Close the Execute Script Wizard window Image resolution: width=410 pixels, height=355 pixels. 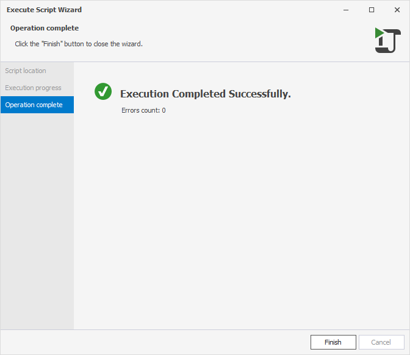[x=397, y=10]
